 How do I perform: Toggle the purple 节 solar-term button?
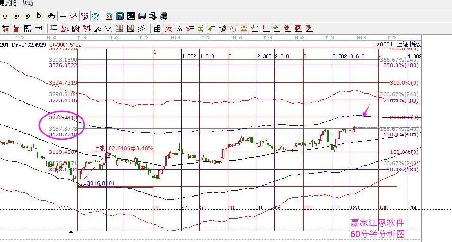coord(84,16)
